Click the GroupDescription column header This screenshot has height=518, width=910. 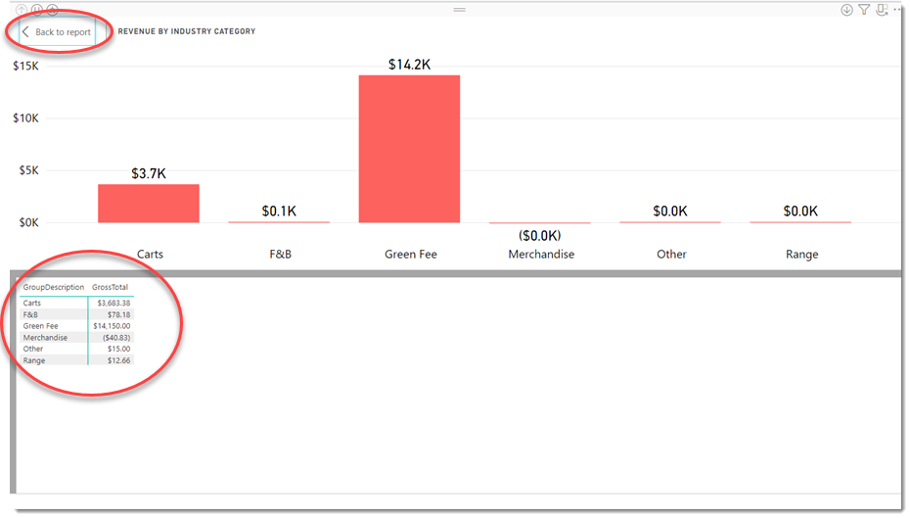54,287
